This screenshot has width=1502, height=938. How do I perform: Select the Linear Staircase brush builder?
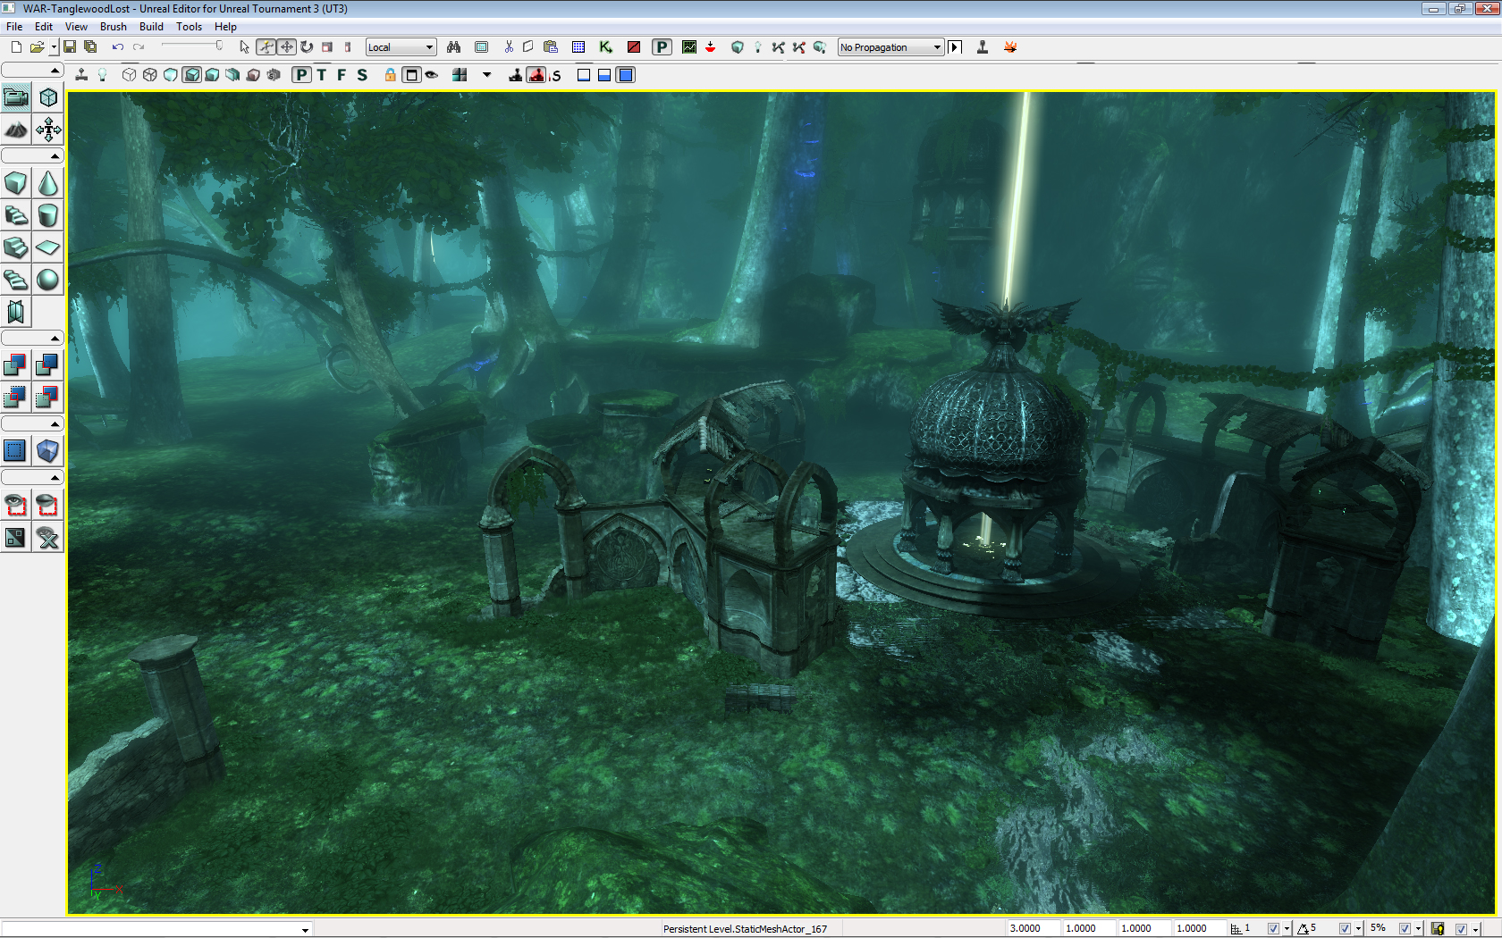click(16, 247)
